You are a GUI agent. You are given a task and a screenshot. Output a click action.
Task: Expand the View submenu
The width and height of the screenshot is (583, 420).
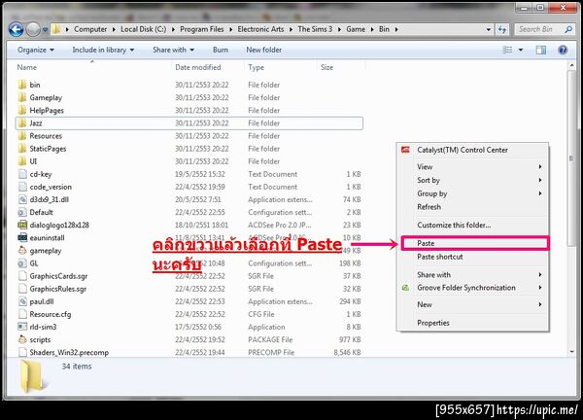(473, 166)
